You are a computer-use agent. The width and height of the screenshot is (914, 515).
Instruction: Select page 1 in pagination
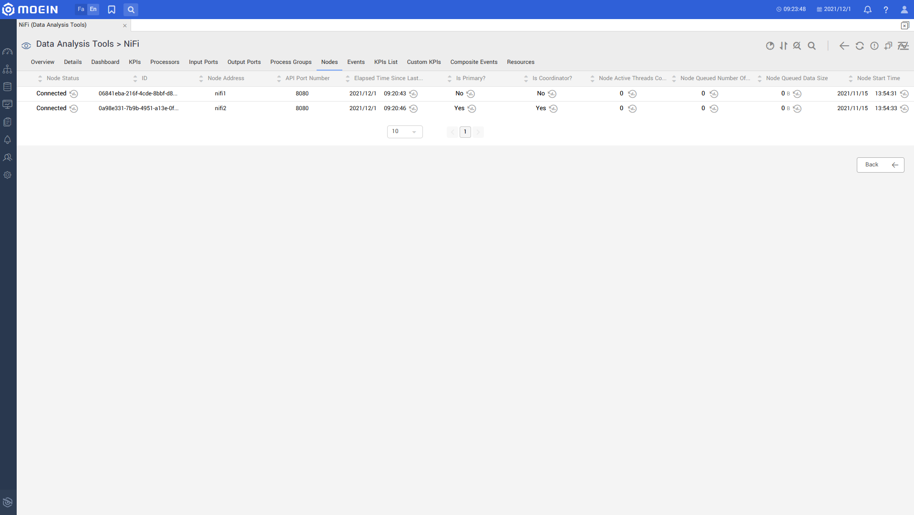[465, 132]
